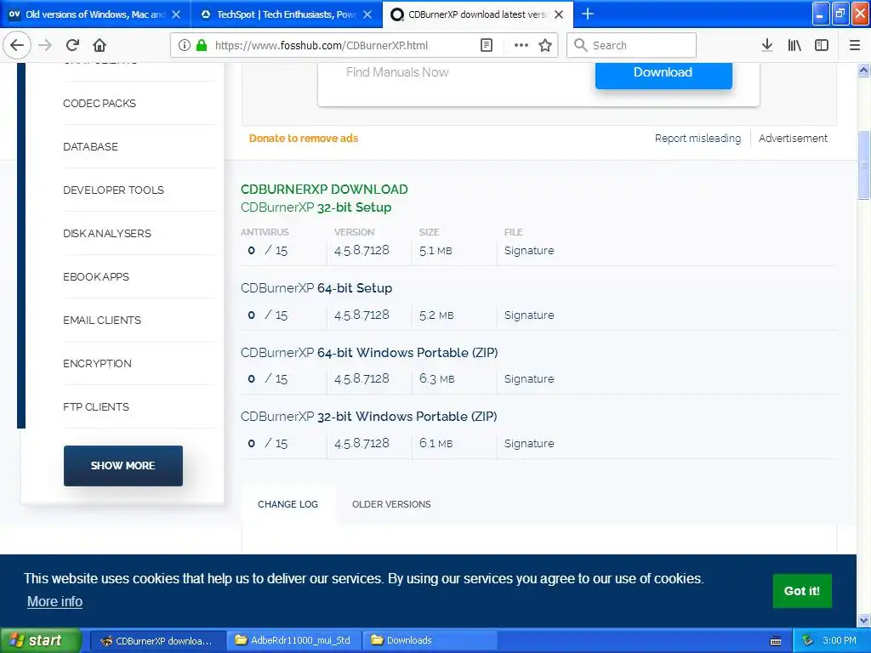This screenshot has width=871, height=653.
Task: Open the Windows start menu
Action: click(41, 640)
